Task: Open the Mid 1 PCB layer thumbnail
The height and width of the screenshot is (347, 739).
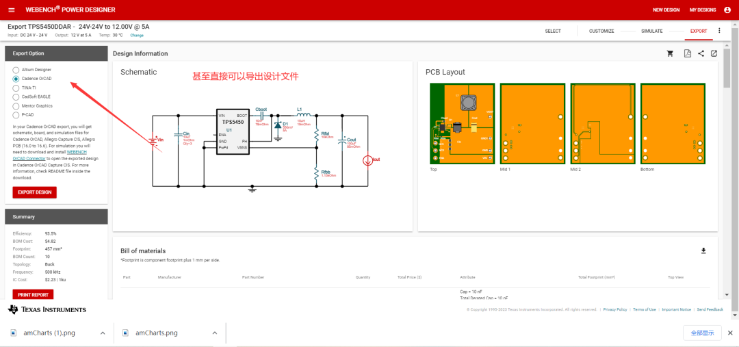Action: click(x=532, y=123)
